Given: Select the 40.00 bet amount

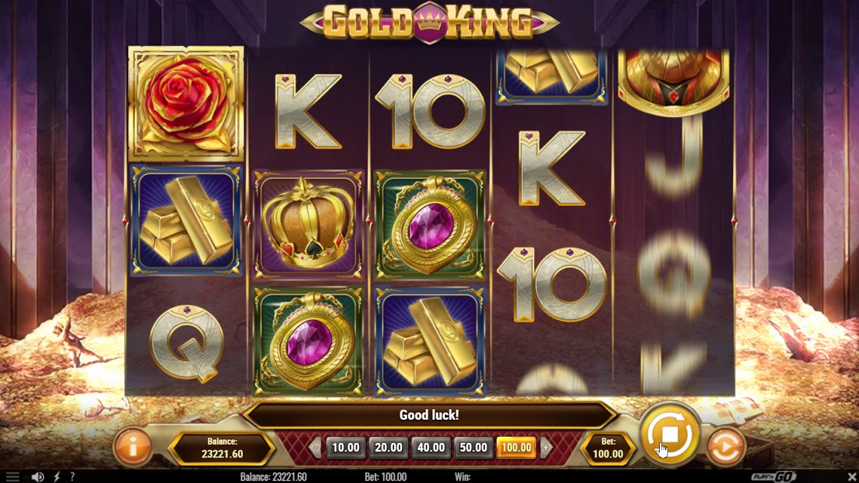Looking at the screenshot, I should point(431,447).
